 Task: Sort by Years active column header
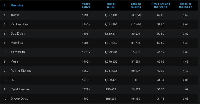coord(86,6)
